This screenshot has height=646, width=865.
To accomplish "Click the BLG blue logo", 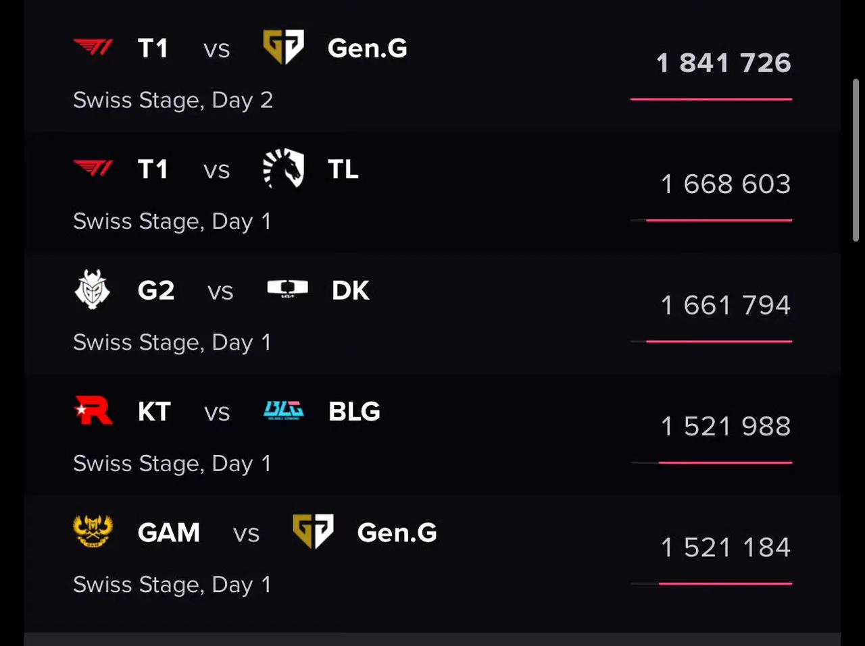I will (x=284, y=410).
